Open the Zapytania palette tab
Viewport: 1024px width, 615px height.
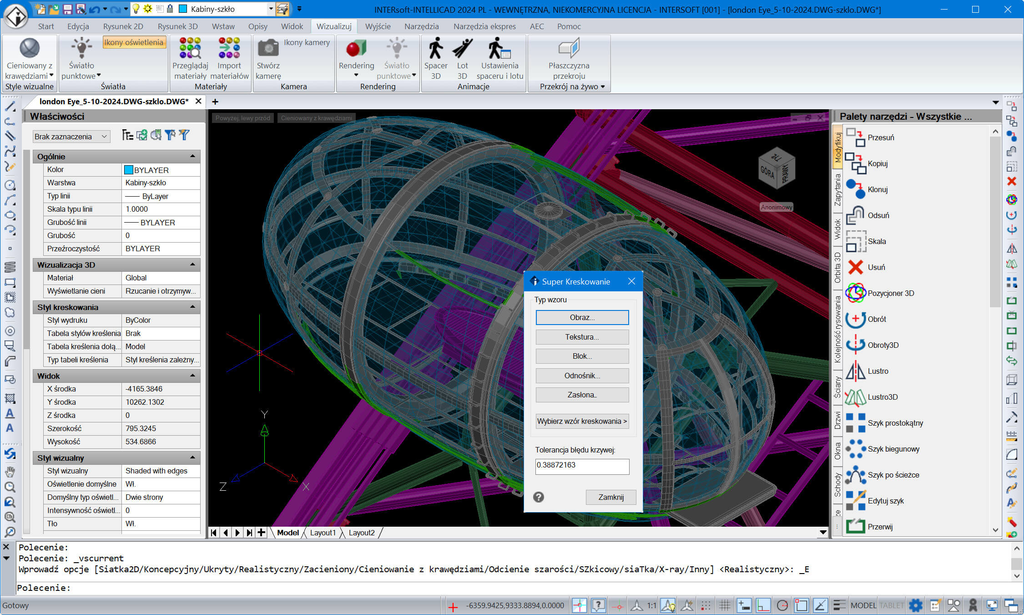point(837,190)
